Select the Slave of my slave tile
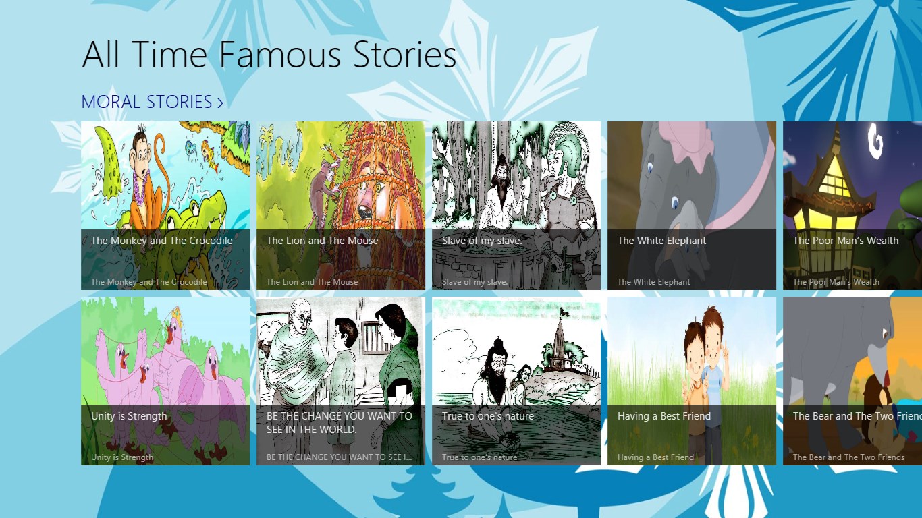The width and height of the screenshot is (922, 518). coord(516,206)
